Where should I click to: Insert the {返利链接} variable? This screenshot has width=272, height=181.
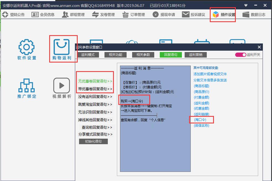click(x=202, y=114)
